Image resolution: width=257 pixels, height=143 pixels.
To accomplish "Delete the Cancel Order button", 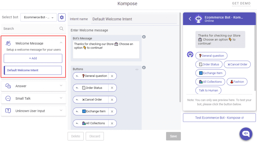I will point(112,100).
